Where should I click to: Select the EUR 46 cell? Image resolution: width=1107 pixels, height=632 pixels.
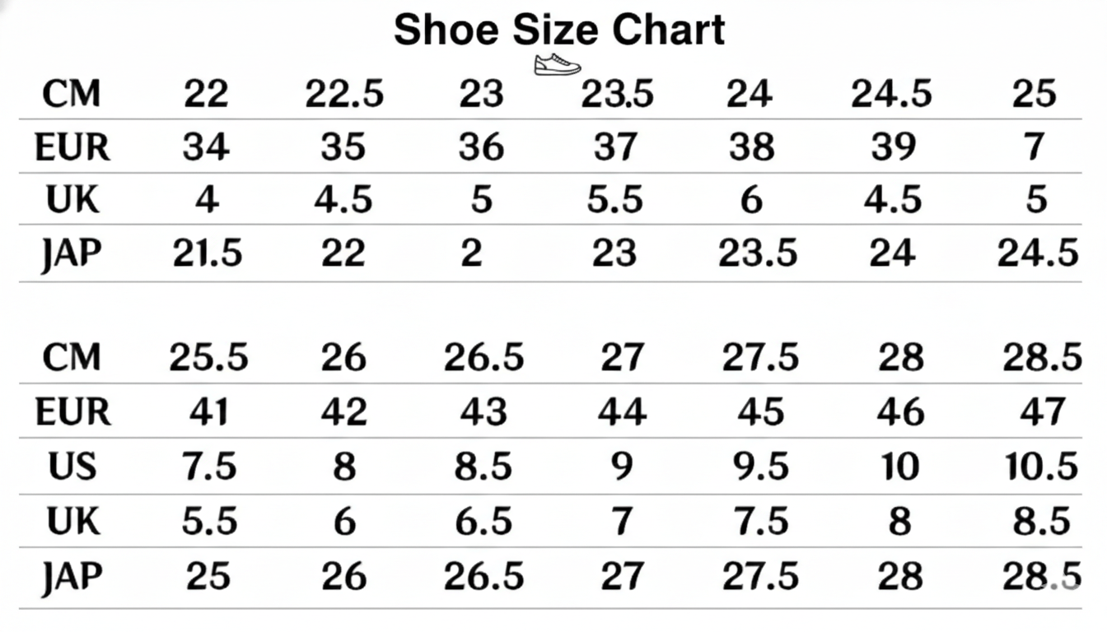(900, 411)
